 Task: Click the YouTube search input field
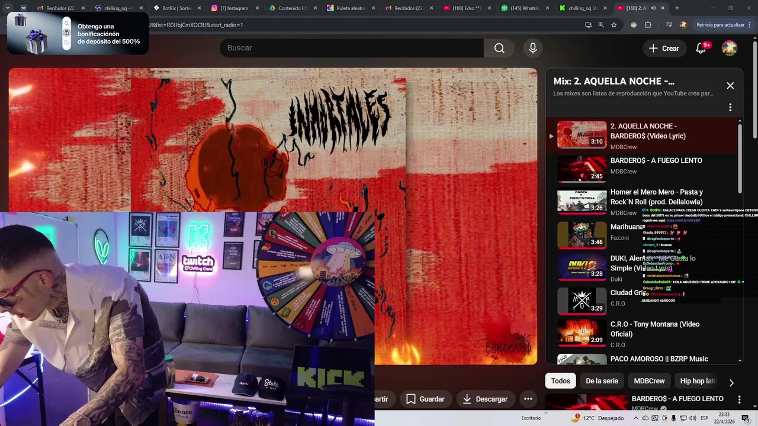click(351, 48)
